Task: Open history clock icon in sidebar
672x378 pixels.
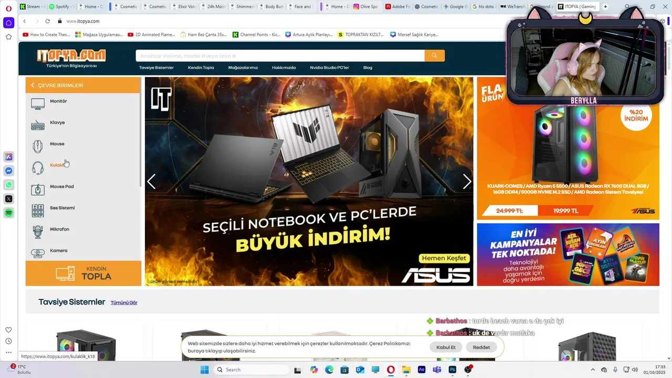Action: point(8,341)
